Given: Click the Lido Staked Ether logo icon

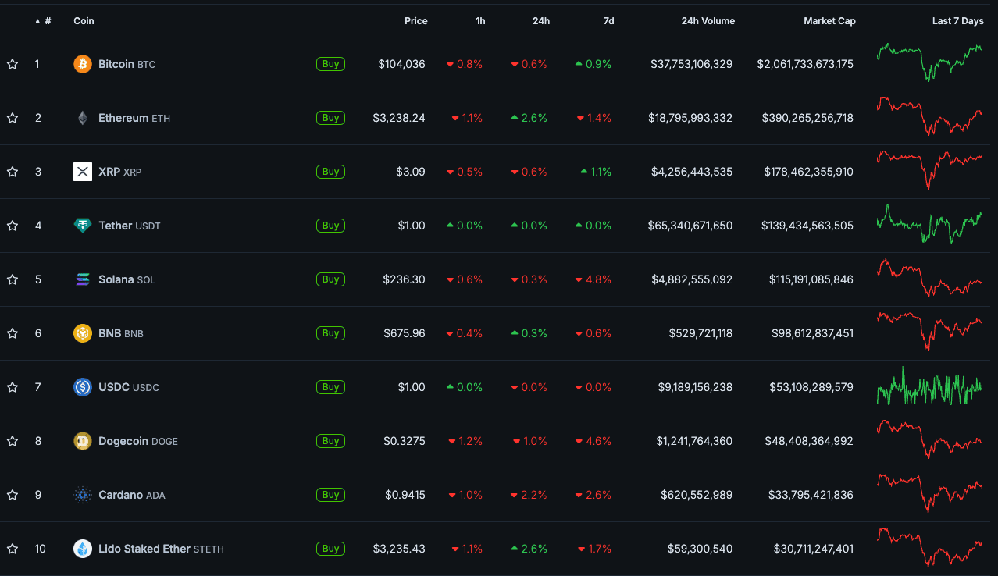Looking at the screenshot, I should (x=83, y=549).
